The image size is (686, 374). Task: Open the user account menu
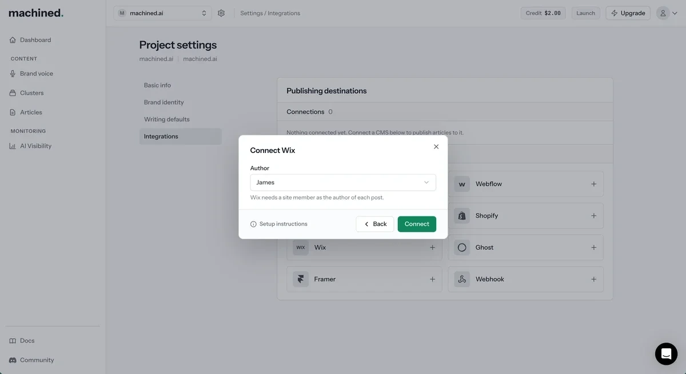(667, 13)
